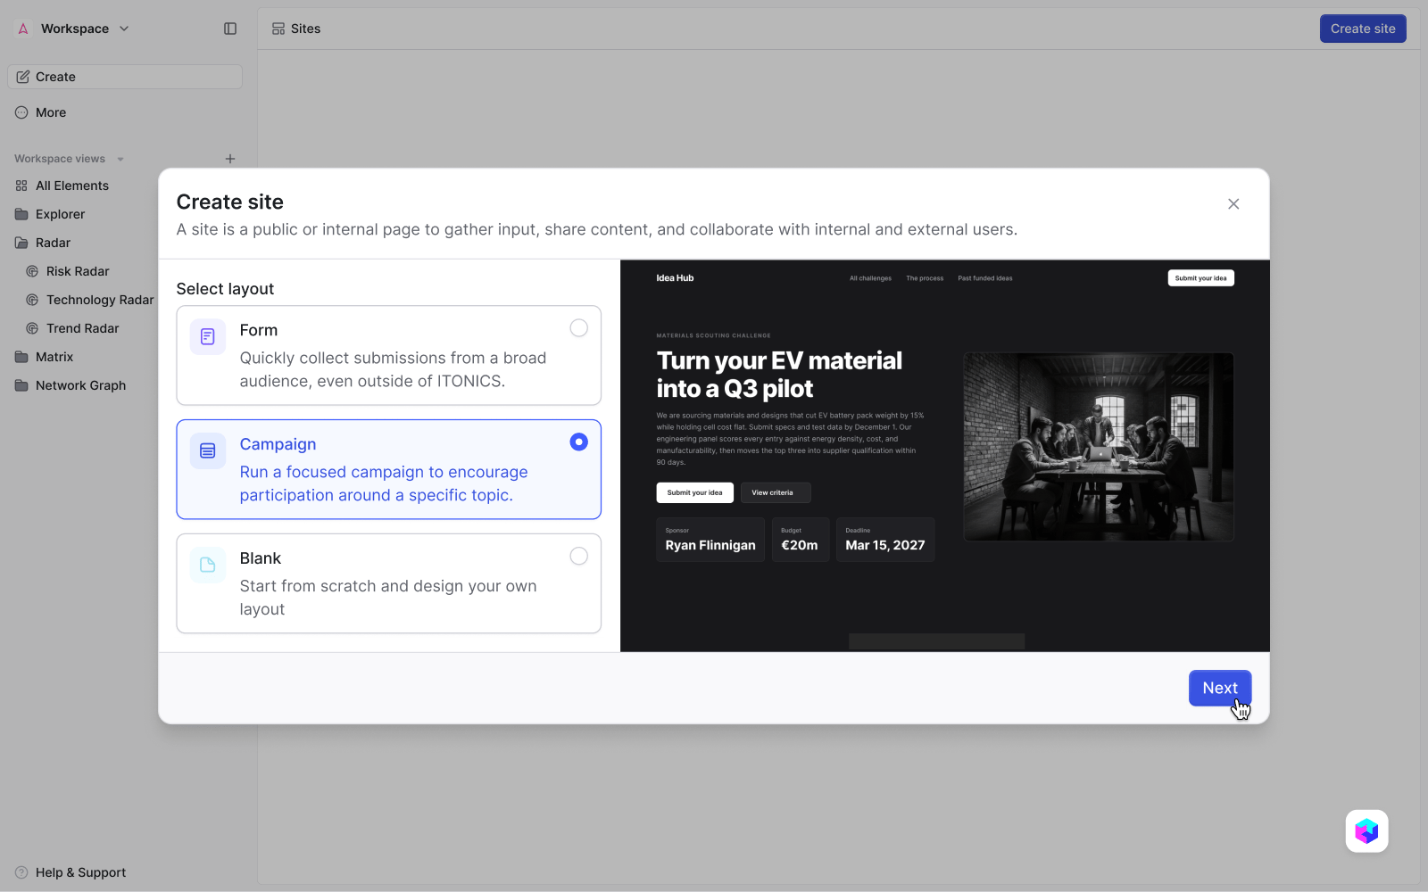
Task: Click the Next button
Action: (x=1220, y=688)
